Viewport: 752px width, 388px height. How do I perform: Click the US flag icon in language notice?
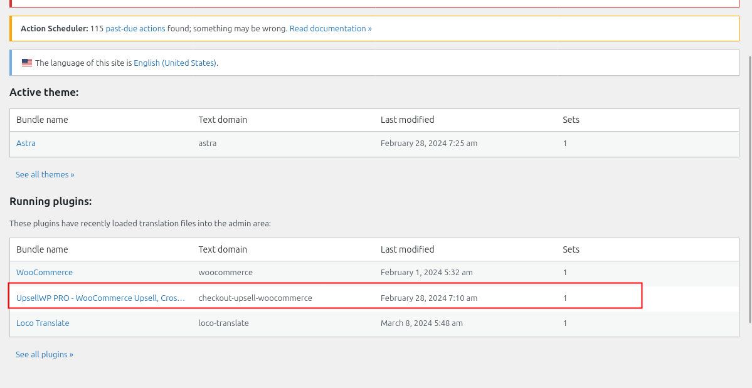pyautogui.click(x=27, y=63)
